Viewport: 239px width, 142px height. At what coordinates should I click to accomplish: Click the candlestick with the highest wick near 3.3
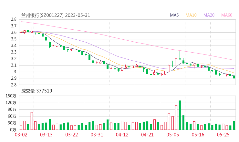[x=180, y=55]
